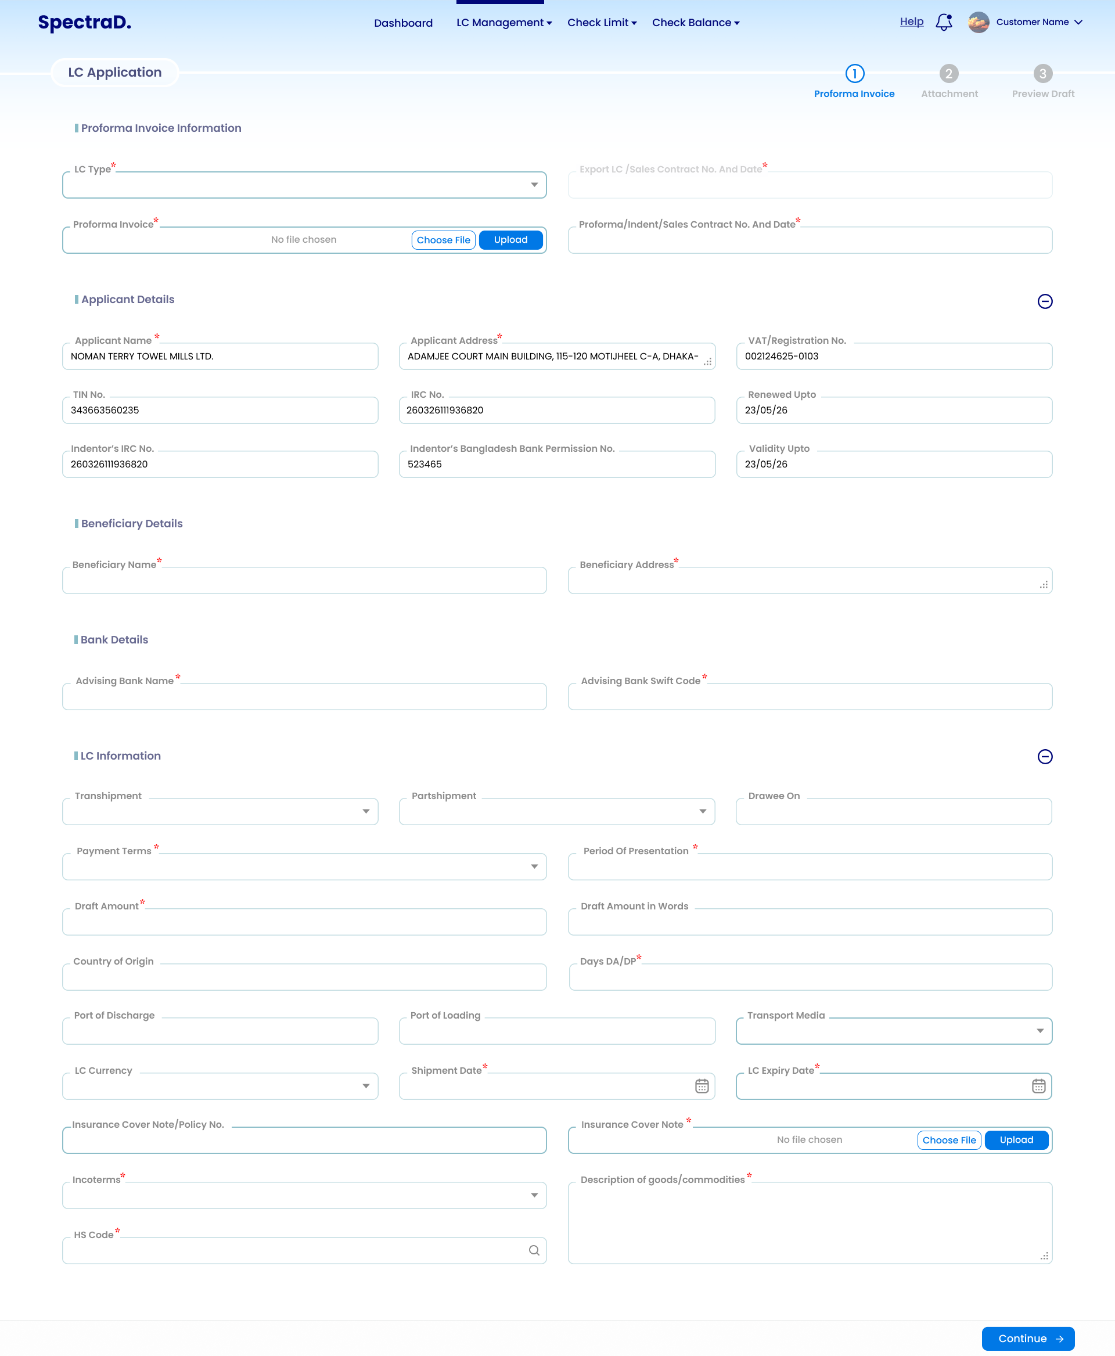This screenshot has height=1356, width=1115.
Task: Click the Insurance Cover Note/Policy No. field
Action: 304,1140
